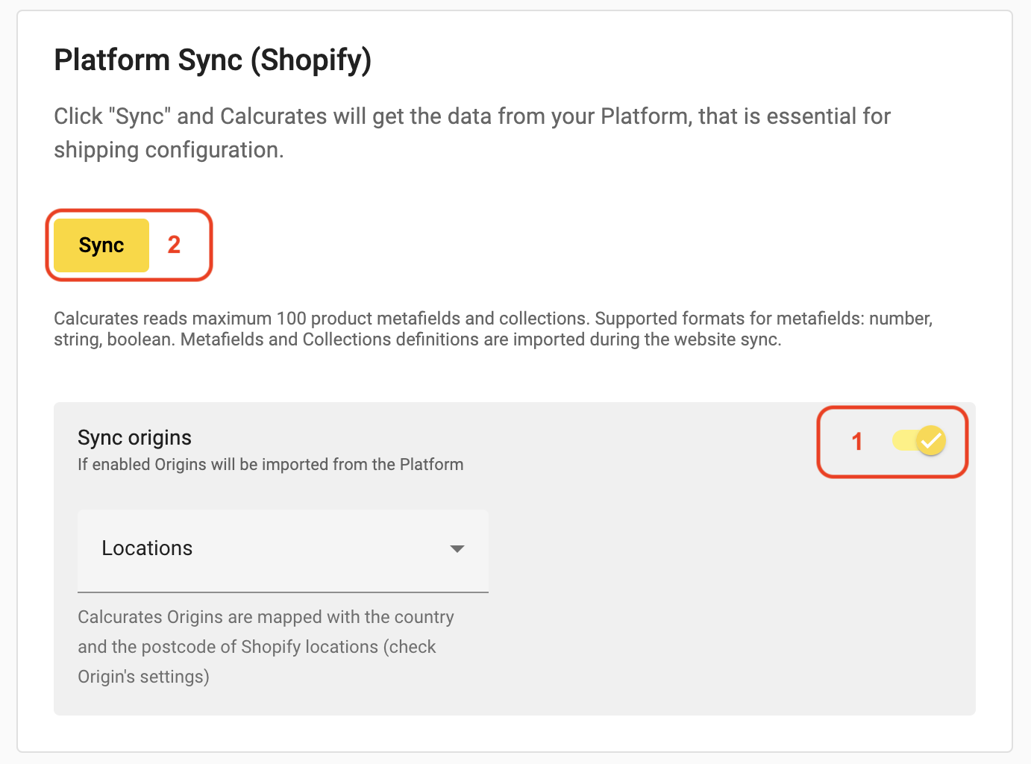Click red annotation number 1 beside the toggle

tap(857, 442)
